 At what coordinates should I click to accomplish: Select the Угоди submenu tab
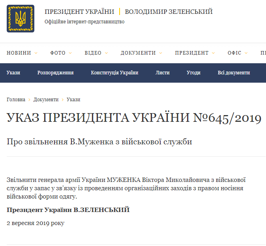(193, 73)
